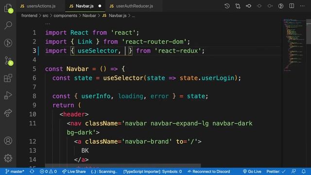311x175 pixels.
Task: Click the word useSelector on line 3
Action: [98, 51]
